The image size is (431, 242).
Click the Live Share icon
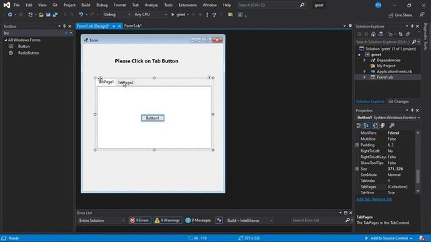(391, 15)
